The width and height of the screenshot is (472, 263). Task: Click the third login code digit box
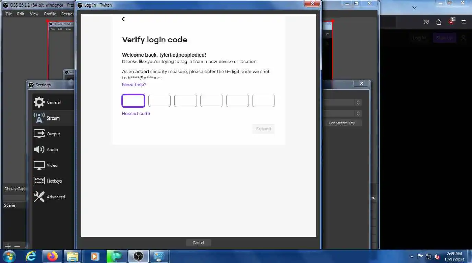[186, 101]
